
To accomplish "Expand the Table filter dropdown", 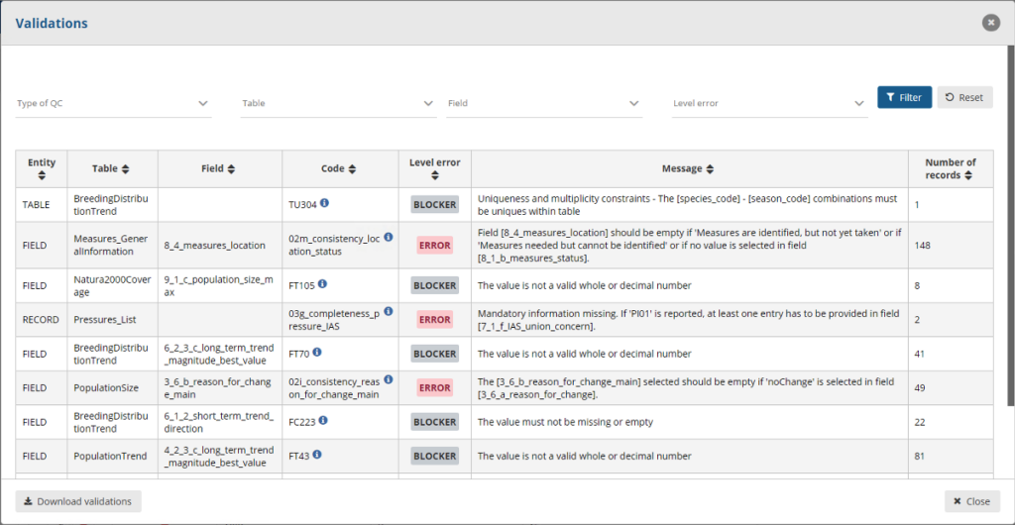I will pyautogui.click(x=338, y=103).
